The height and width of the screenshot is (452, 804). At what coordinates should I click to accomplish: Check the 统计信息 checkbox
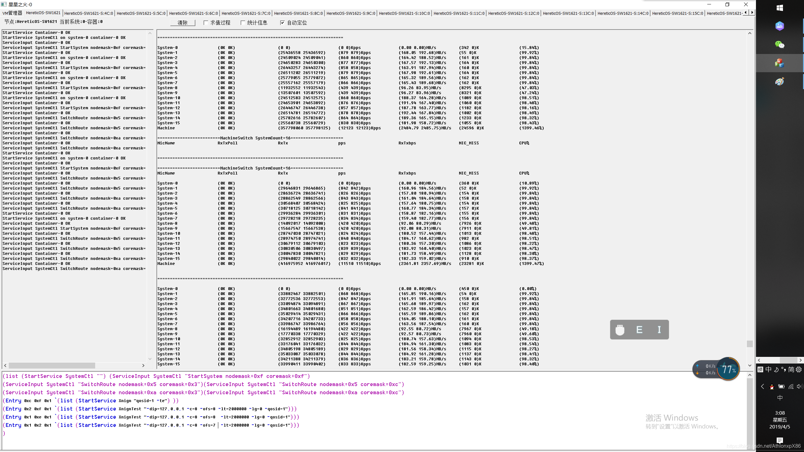pyautogui.click(x=243, y=23)
